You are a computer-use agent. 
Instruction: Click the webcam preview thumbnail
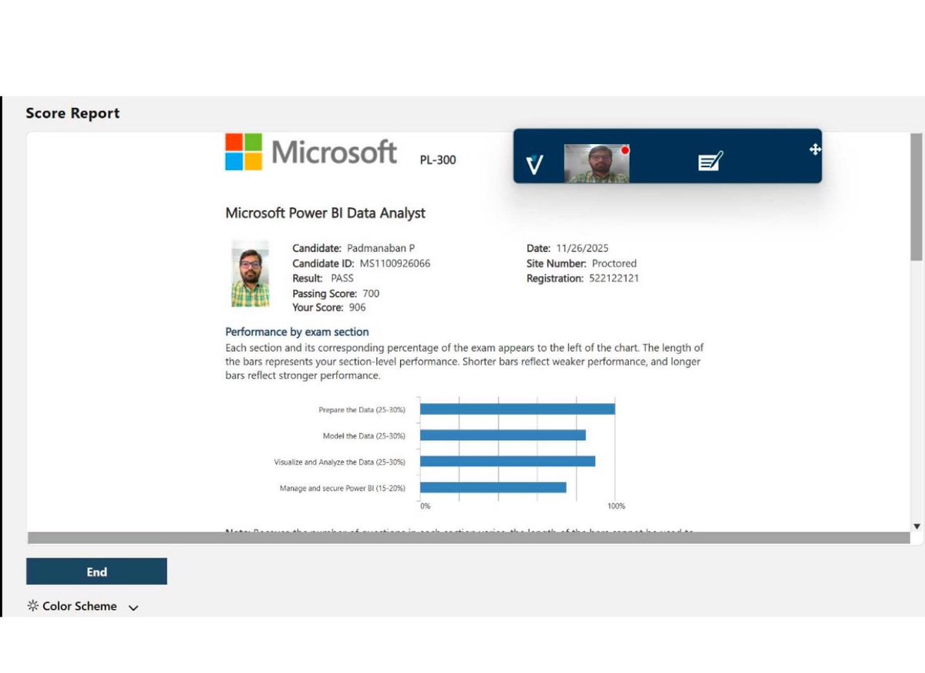(x=597, y=163)
